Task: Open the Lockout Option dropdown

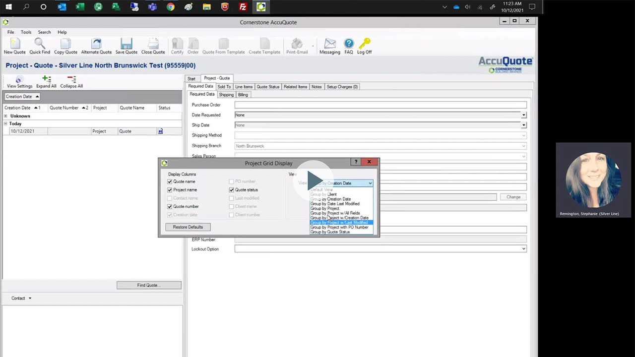Action: (x=524, y=249)
